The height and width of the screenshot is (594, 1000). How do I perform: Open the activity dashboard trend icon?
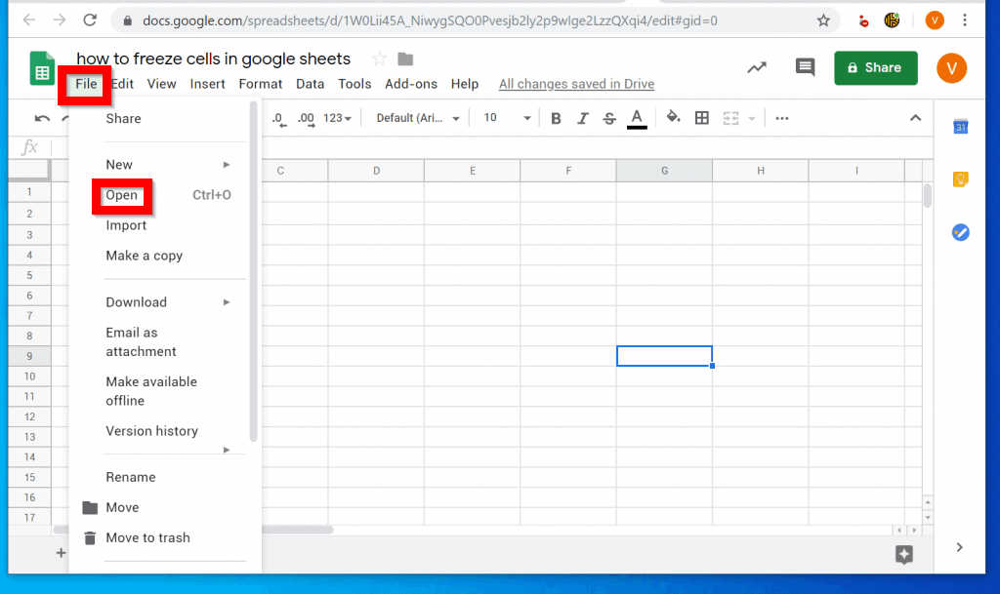click(x=757, y=67)
